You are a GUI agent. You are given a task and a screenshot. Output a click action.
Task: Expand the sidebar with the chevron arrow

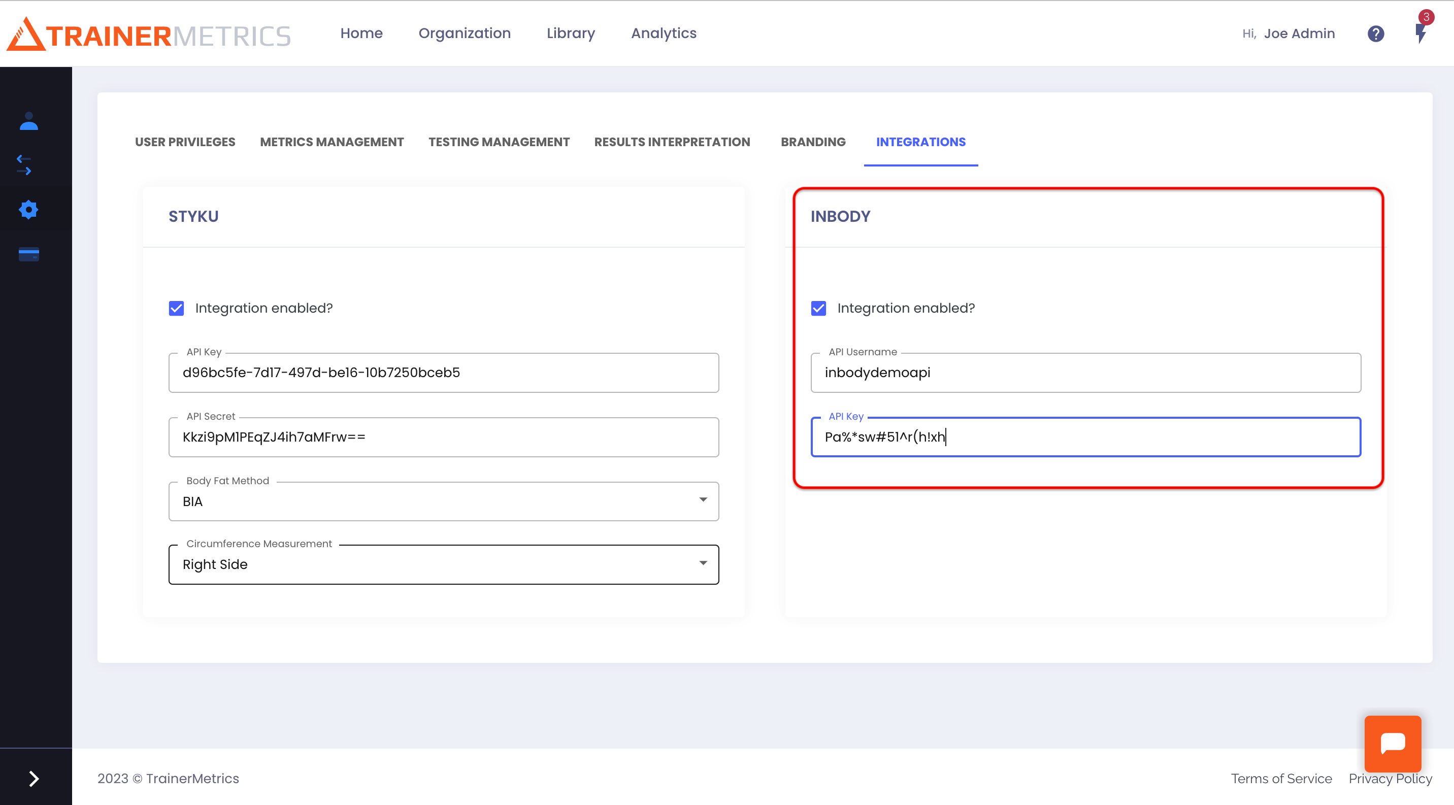tap(34, 779)
